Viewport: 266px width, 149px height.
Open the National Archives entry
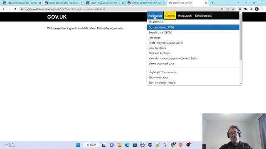tap(193, 53)
